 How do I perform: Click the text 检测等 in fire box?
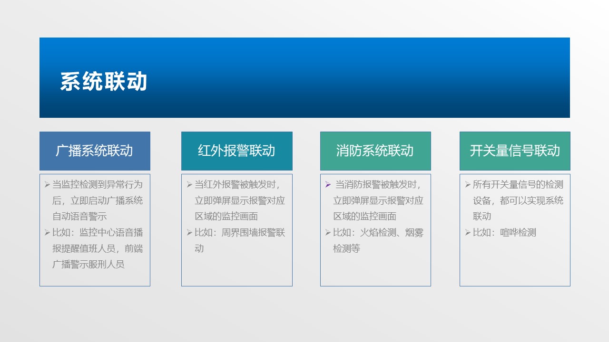(346, 248)
